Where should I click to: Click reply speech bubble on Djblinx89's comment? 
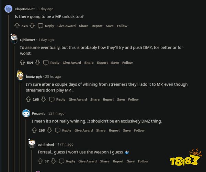click(x=46, y=63)
